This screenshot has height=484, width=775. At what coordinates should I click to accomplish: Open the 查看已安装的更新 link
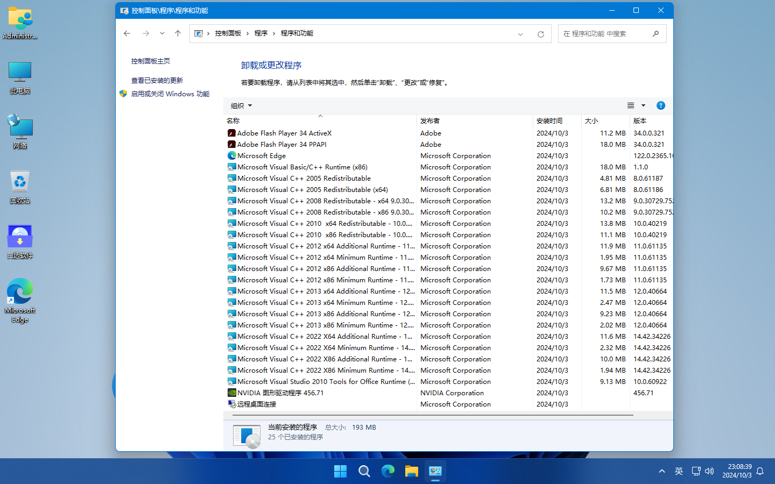click(x=157, y=81)
